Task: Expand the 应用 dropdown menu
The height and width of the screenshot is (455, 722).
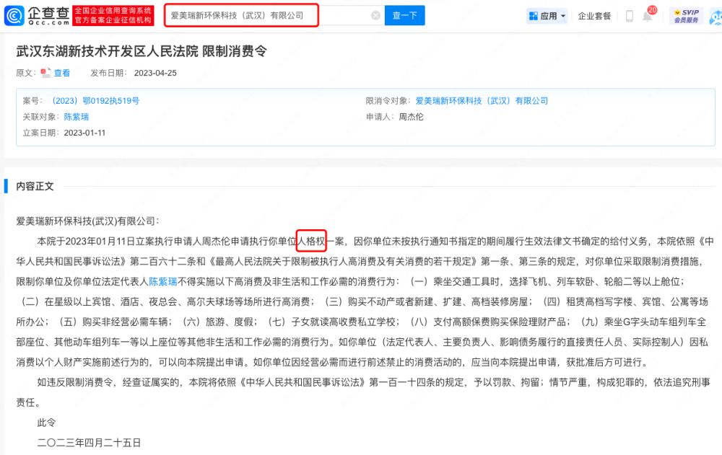Action: pos(562,16)
